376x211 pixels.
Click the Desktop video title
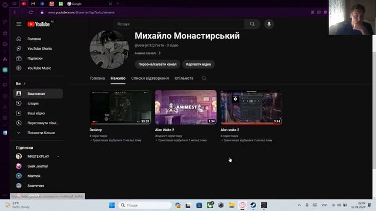[96, 130]
